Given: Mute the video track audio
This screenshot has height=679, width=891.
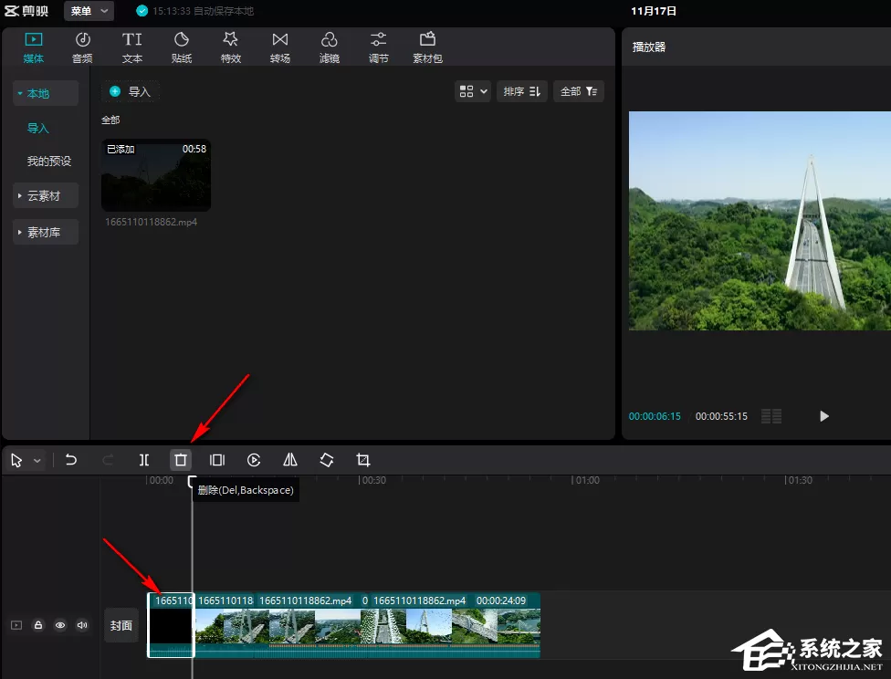Looking at the screenshot, I should [82, 625].
